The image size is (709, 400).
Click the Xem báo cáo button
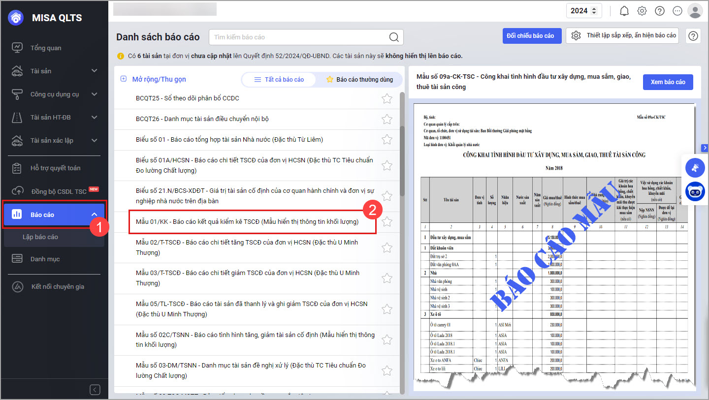tap(668, 82)
